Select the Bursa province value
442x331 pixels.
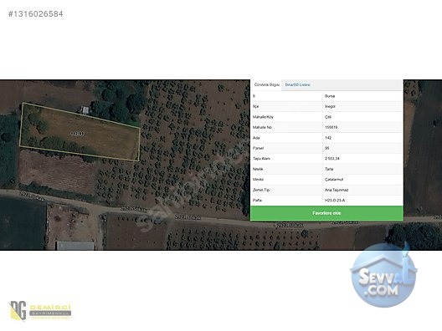pos(330,96)
